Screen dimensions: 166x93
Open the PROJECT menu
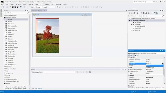18,4
